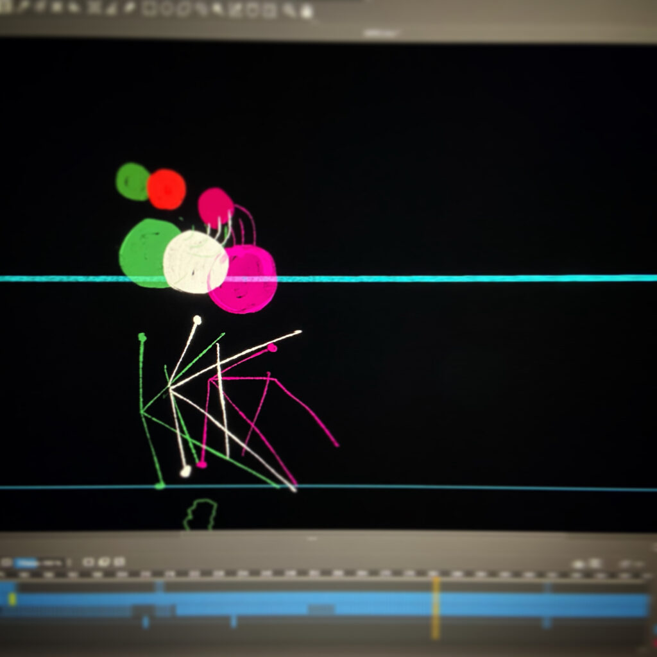Click the small pink circle above the white circle
This screenshot has height=657, width=657.
point(215,207)
